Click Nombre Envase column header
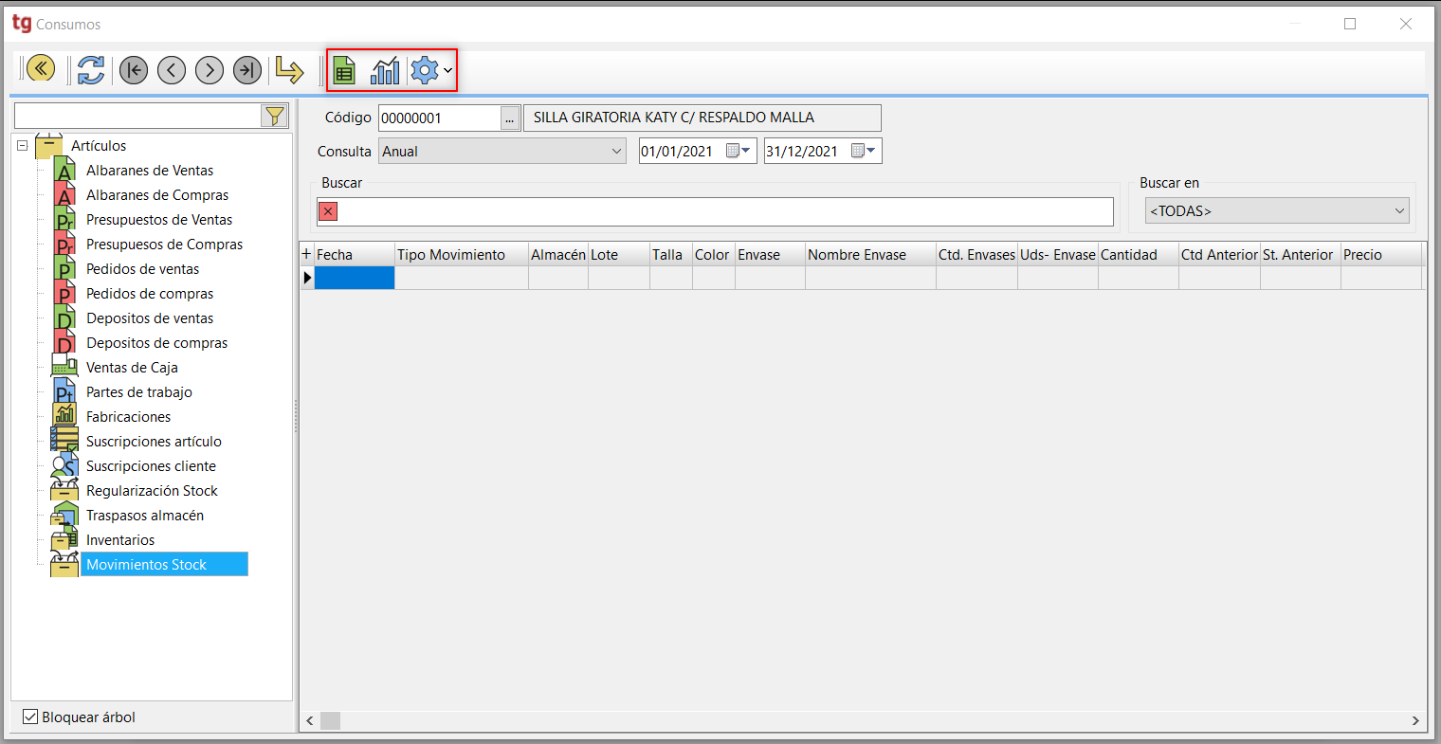The height and width of the screenshot is (744, 1441). [870, 255]
